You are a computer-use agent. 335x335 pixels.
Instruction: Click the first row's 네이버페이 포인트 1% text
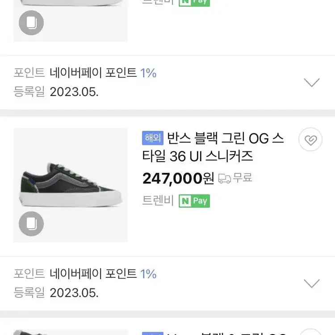coord(103,73)
